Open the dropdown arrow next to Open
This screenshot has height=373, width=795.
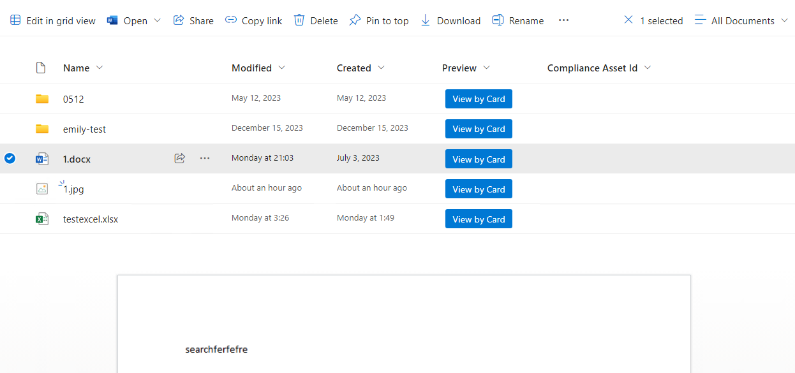156,20
